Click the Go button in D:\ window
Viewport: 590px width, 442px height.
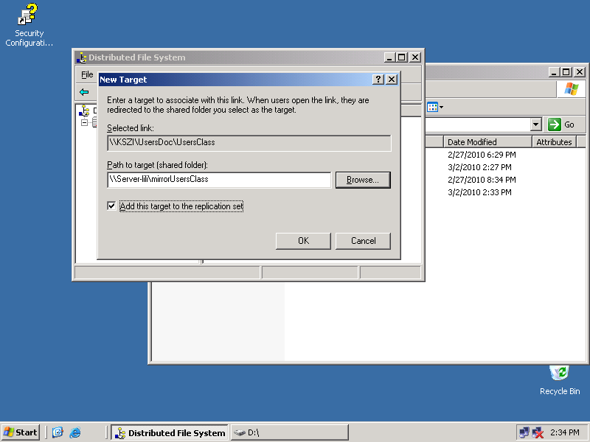pyautogui.click(x=561, y=124)
